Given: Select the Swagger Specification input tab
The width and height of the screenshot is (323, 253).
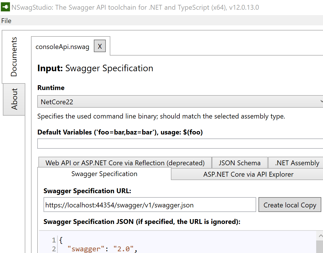Looking at the screenshot, I should pos(104,174).
